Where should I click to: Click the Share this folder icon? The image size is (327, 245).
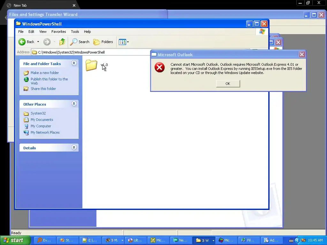tap(26, 89)
